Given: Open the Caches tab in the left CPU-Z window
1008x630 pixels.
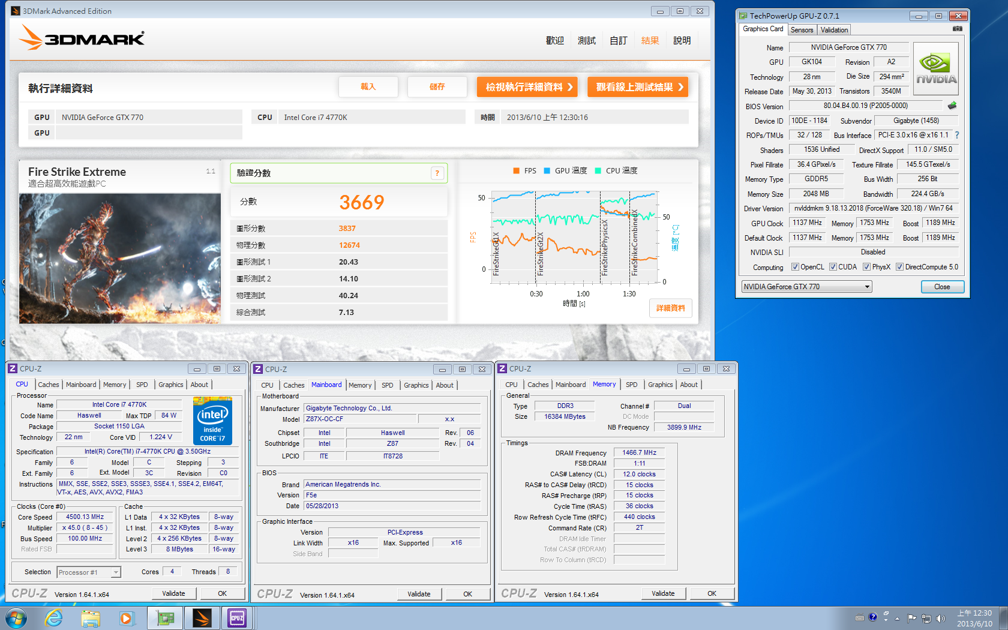Looking at the screenshot, I should (x=49, y=385).
